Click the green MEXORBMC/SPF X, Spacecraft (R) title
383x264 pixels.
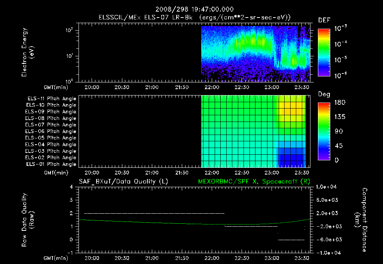click(x=254, y=182)
